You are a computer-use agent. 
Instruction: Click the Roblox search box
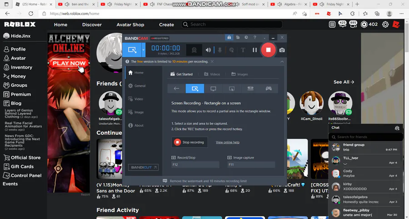(232, 24)
